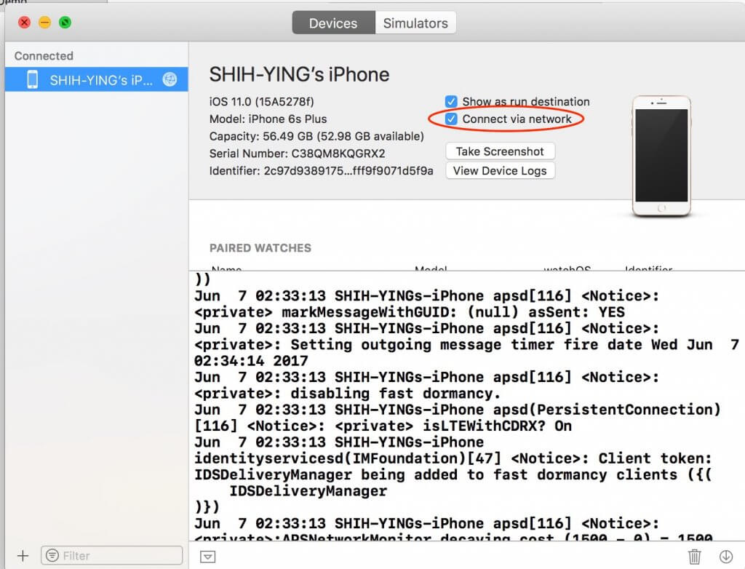Minimize the Devices window
745x569 pixels.
(x=44, y=23)
